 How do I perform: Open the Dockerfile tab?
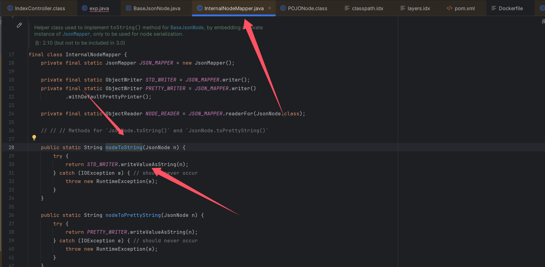(507, 8)
